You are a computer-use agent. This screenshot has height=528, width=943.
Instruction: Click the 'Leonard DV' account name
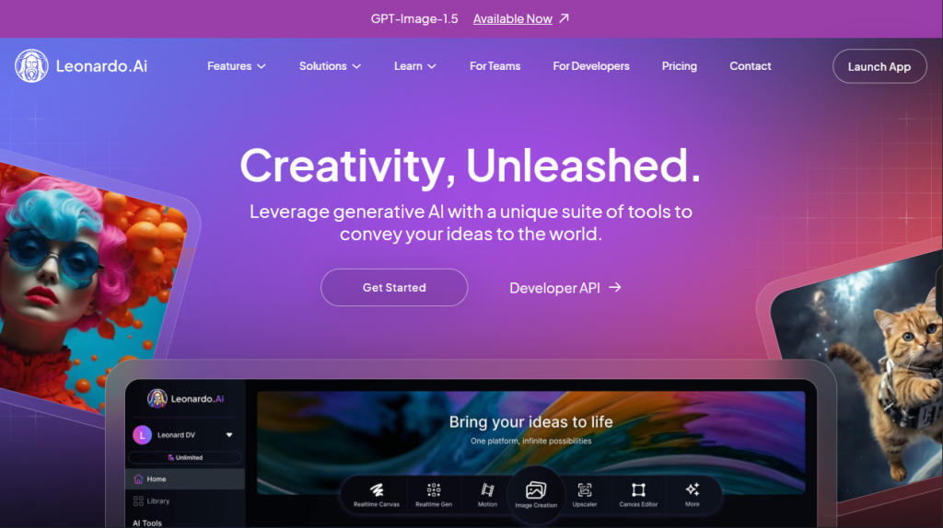coord(176,435)
